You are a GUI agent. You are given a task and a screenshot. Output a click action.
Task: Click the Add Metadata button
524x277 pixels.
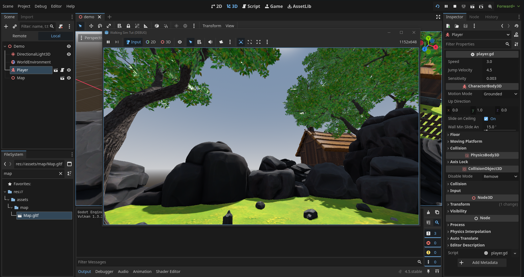[482, 263]
